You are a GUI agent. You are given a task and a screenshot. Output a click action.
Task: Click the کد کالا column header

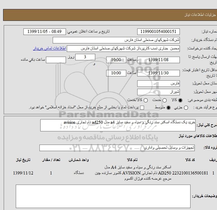pyautogui.click(x=190, y=160)
